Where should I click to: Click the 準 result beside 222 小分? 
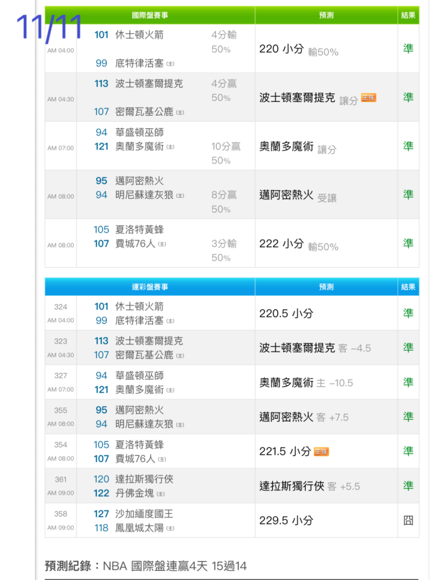click(x=408, y=244)
